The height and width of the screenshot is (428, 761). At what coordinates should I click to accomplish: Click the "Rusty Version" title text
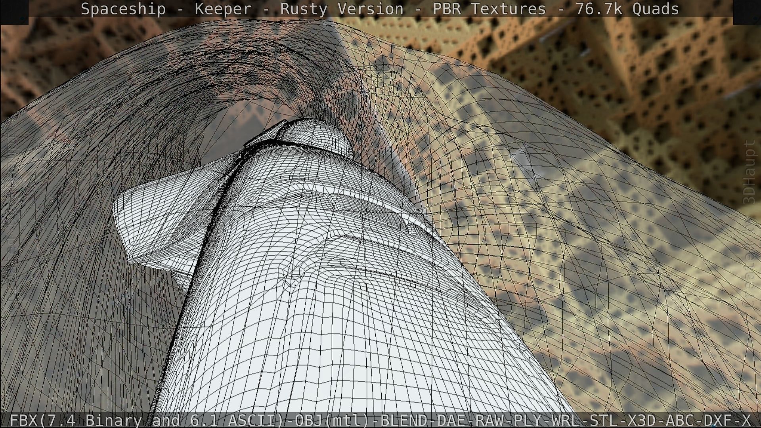pyautogui.click(x=342, y=9)
